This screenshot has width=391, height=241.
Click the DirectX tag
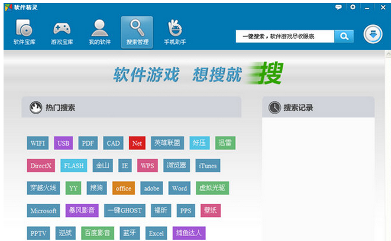coord(41,166)
